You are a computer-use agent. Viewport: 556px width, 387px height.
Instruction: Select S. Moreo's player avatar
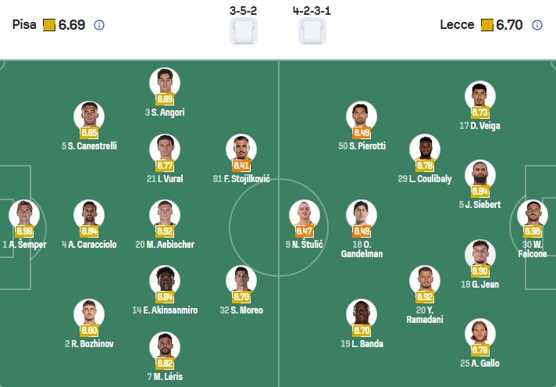click(241, 281)
